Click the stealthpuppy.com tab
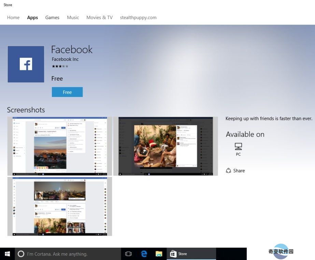The width and height of the screenshot is (315, 260). (138, 18)
